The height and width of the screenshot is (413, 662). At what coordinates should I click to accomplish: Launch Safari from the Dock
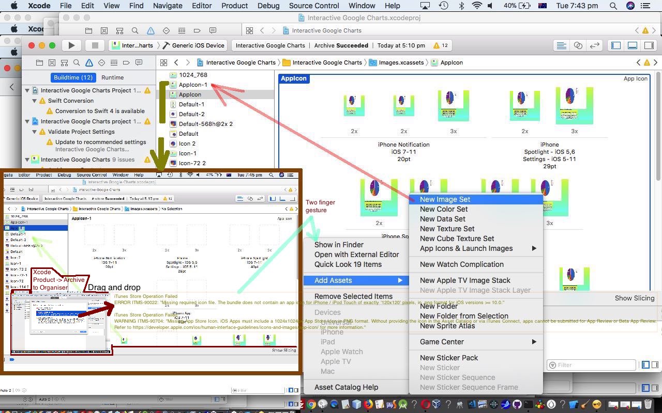tap(334, 405)
